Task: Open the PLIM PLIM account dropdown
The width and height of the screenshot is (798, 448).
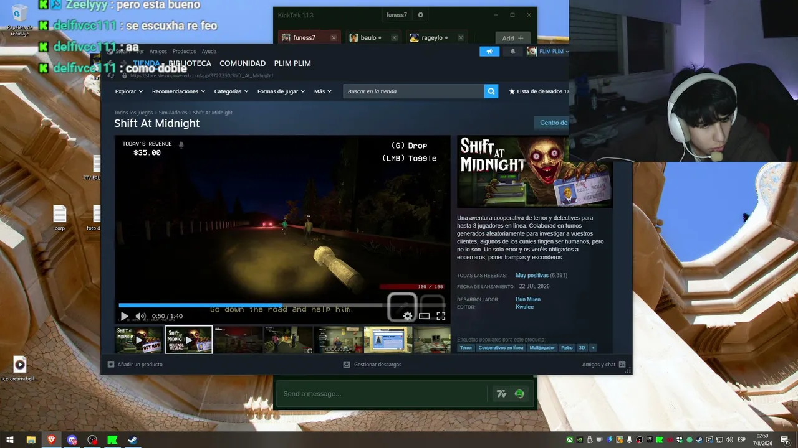Action: (x=547, y=51)
